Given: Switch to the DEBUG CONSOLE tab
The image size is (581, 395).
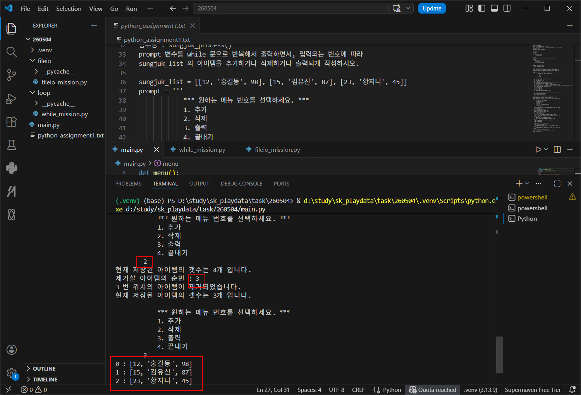Looking at the screenshot, I should (241, 184).
